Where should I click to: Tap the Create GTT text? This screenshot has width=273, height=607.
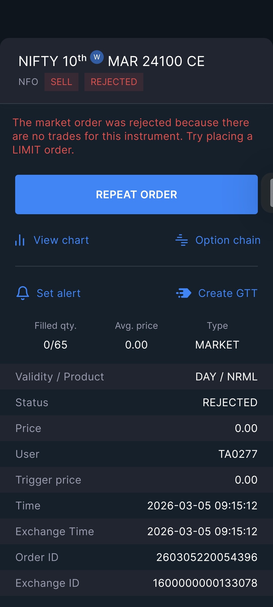pyautogui.click(x=228, y=293)
